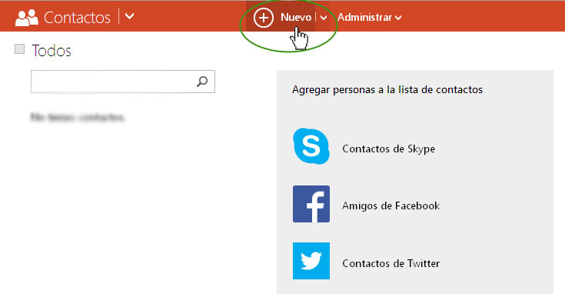The height and width of the screenshot is (294, 565).
Task: Open the Contactos de Skype link
Action: (388, 149)
